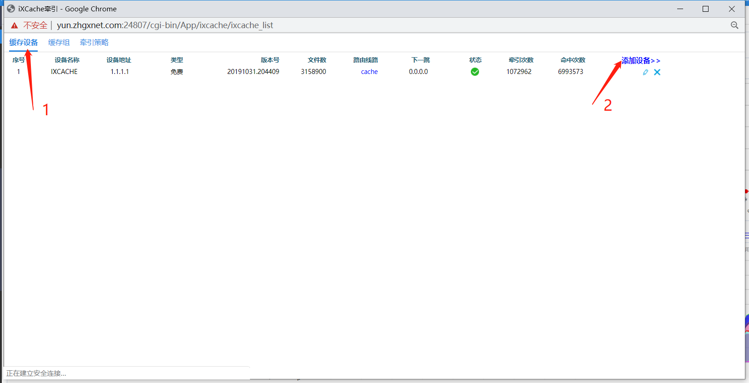
Task: Click the globe icon in the title bar
Action: pyautogui.click(x=11, y=9)
